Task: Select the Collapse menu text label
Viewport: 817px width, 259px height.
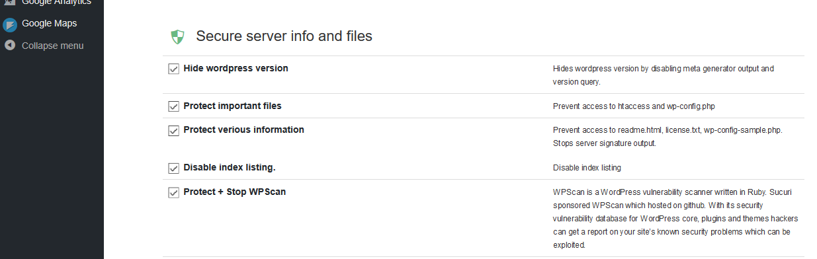Action: pyautogui.click(x=53, y=46)
